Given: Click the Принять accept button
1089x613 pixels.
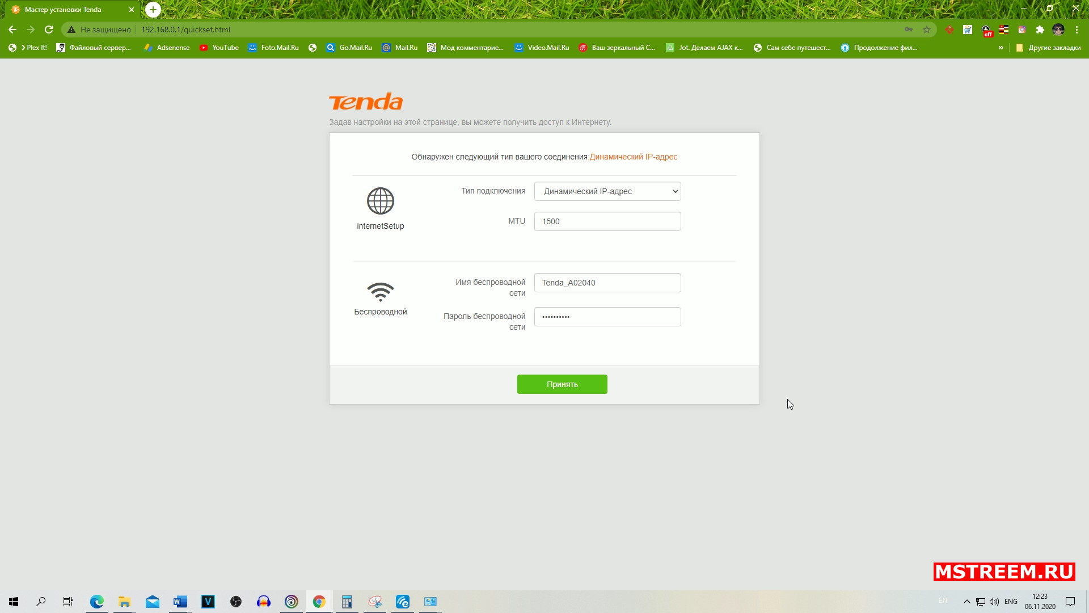Looking at the screenshot, I should coord(562,384).
